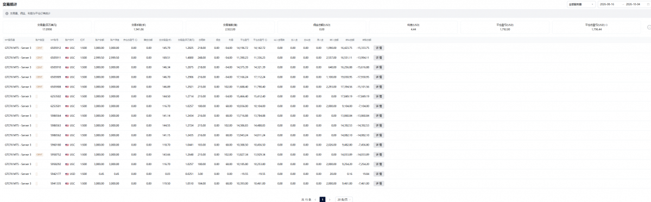Open the 20 条/页 page size dropdown
651x202 pixels.
point(344,199)
